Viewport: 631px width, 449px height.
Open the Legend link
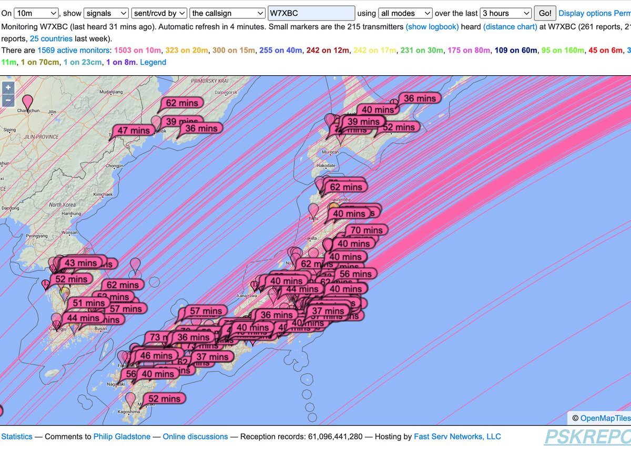pyautogui.click(x=153, y=62)
